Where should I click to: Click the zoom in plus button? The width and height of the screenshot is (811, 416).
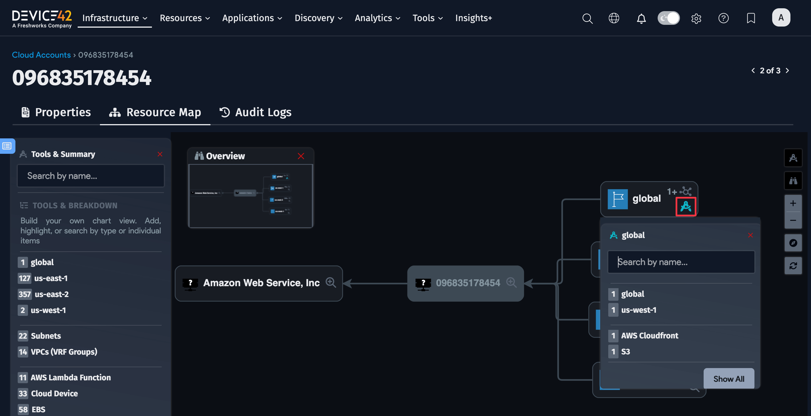point(793,203)
